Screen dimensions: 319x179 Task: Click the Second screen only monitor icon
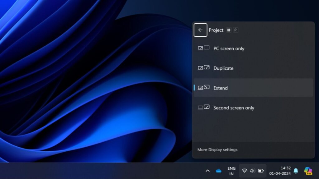point(203,108)
